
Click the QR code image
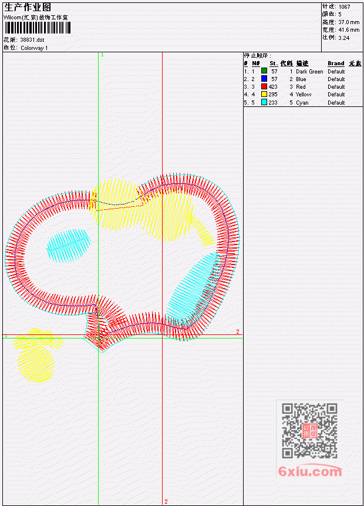309,431
